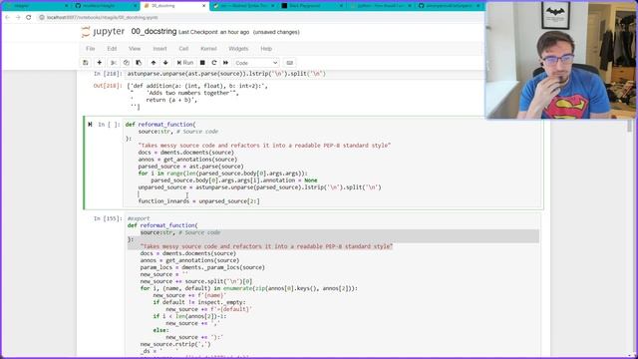Reload the page with the refresh icon

coord(29,18)
